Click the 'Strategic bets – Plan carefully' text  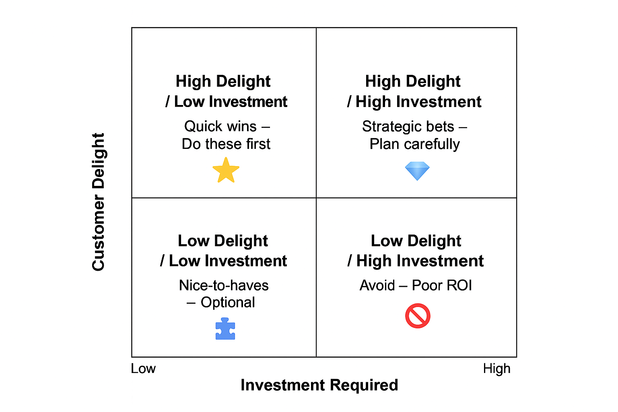point(414,135)
